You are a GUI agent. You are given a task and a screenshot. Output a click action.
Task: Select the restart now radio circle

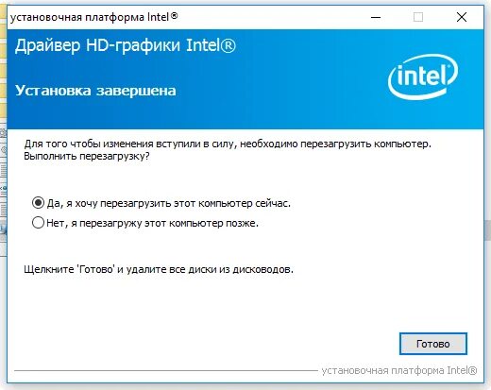click(38, 203)
